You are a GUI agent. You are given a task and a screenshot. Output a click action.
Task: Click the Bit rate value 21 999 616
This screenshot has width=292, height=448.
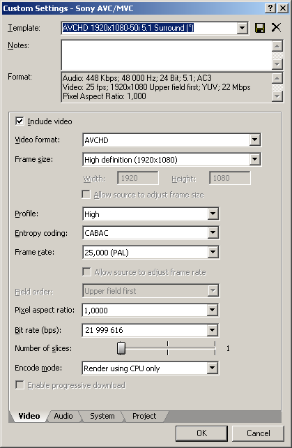pyautogui.click(x=104, y=330)
